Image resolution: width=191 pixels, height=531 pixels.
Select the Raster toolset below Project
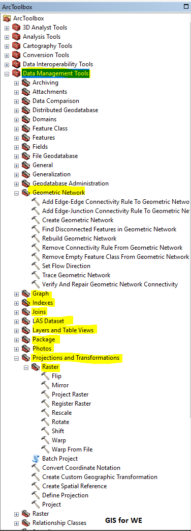41,513
